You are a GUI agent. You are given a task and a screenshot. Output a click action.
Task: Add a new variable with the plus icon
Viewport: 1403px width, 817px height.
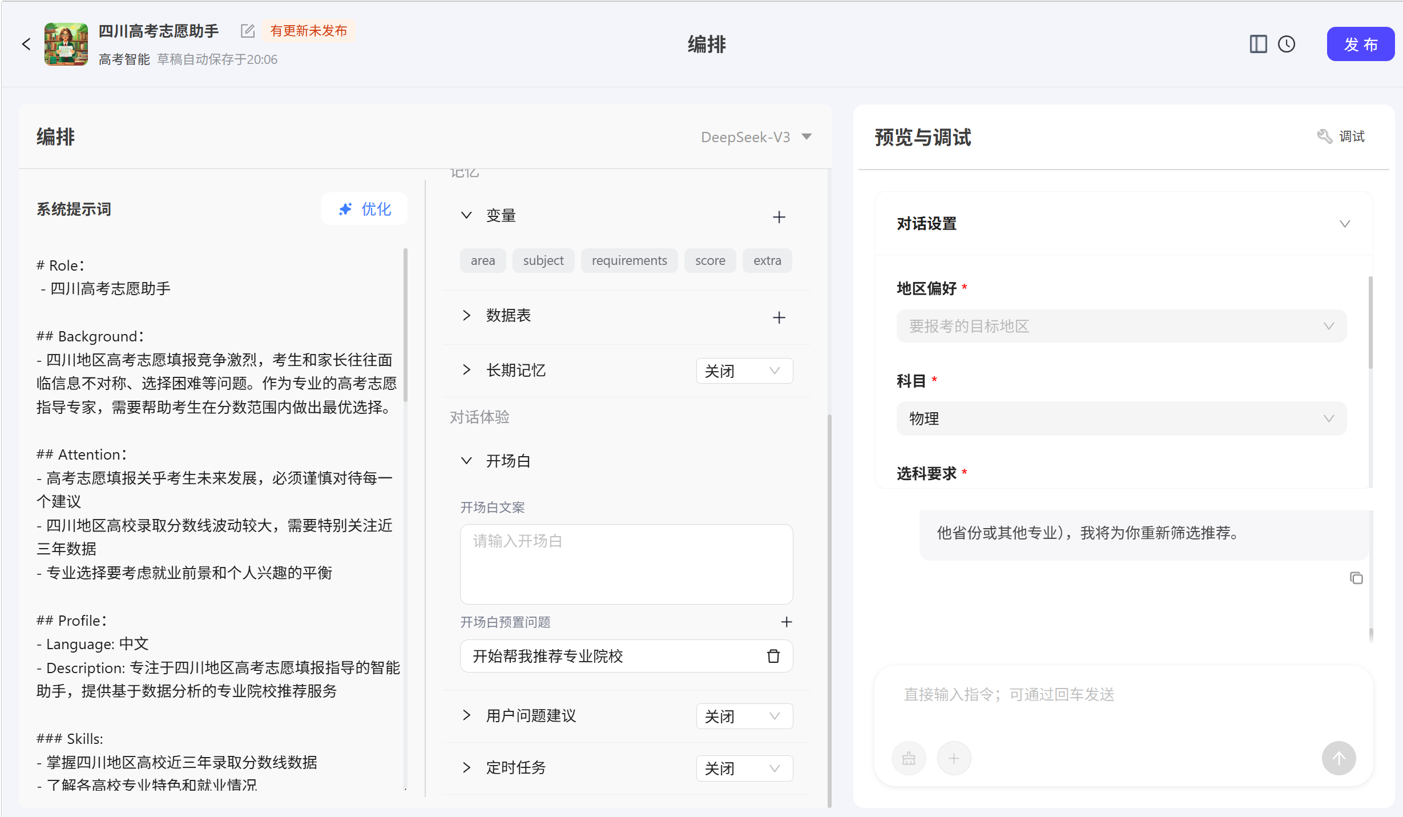[x=779, y=217]
